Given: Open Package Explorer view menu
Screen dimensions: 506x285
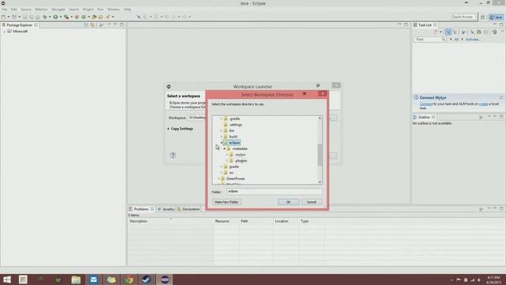Looking at the screenshot, I should point(101,25).
